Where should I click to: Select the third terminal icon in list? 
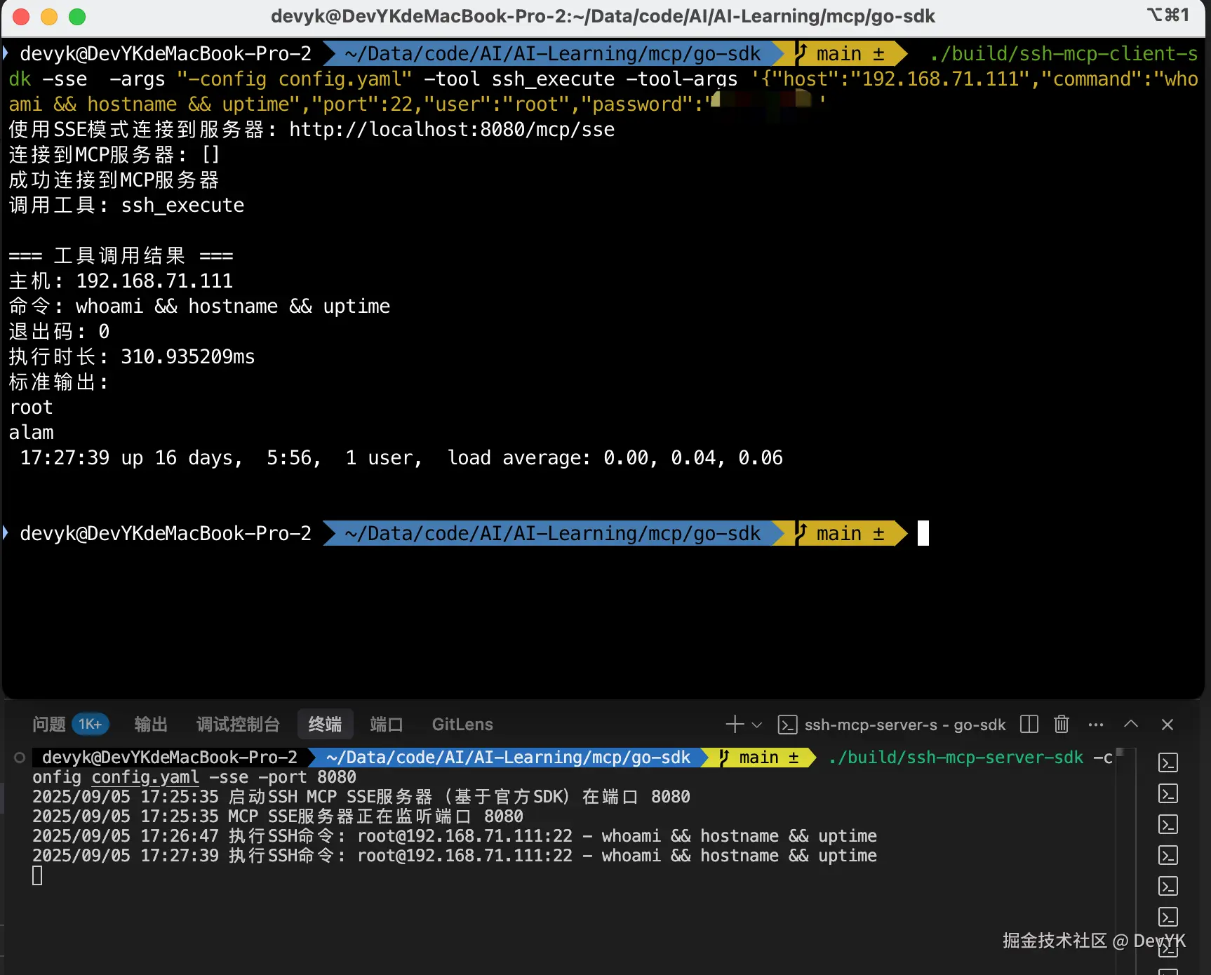click(1168, 824)
